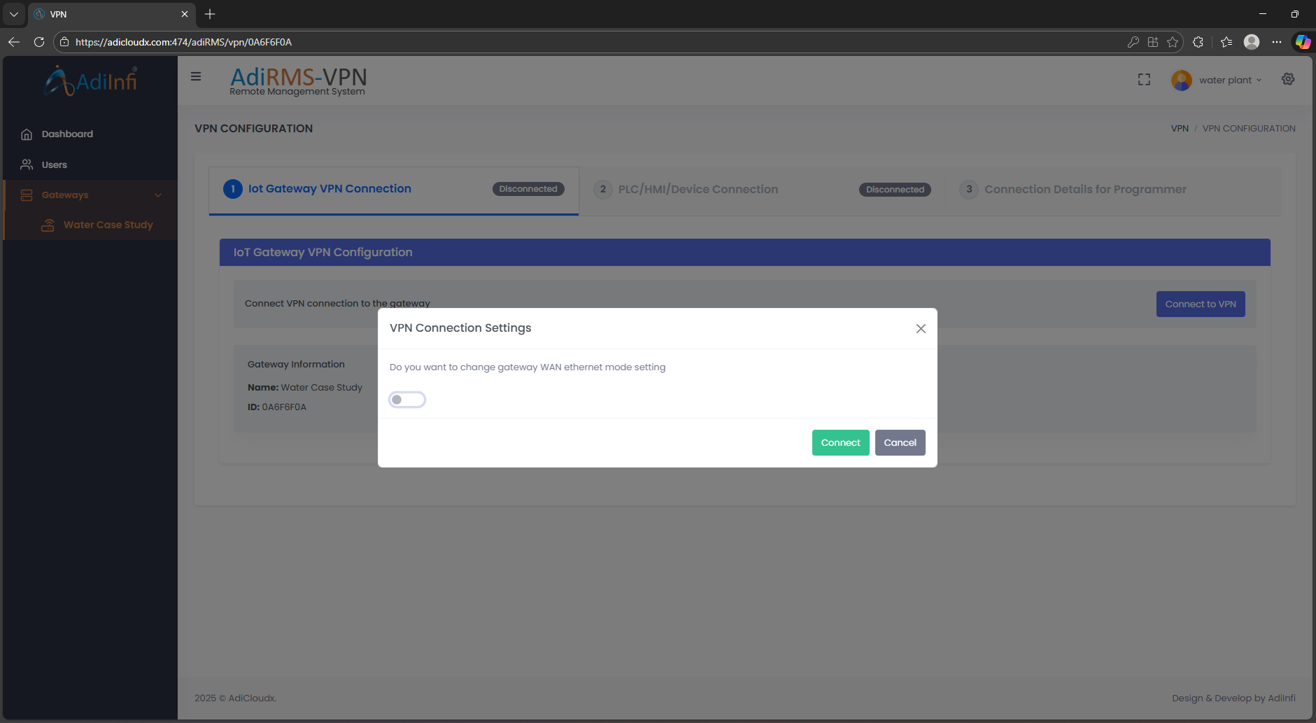
Task: Click the green Connect button
Action: point(840,442)
